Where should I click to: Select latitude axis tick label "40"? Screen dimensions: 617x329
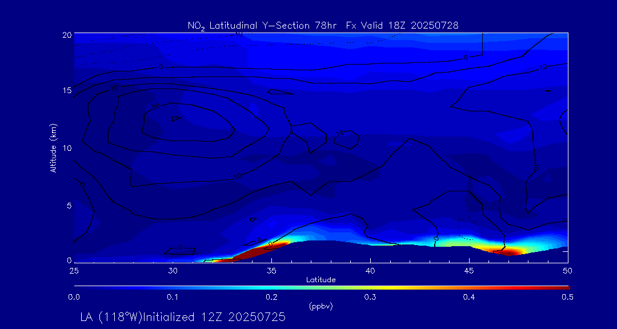(370, 271)
